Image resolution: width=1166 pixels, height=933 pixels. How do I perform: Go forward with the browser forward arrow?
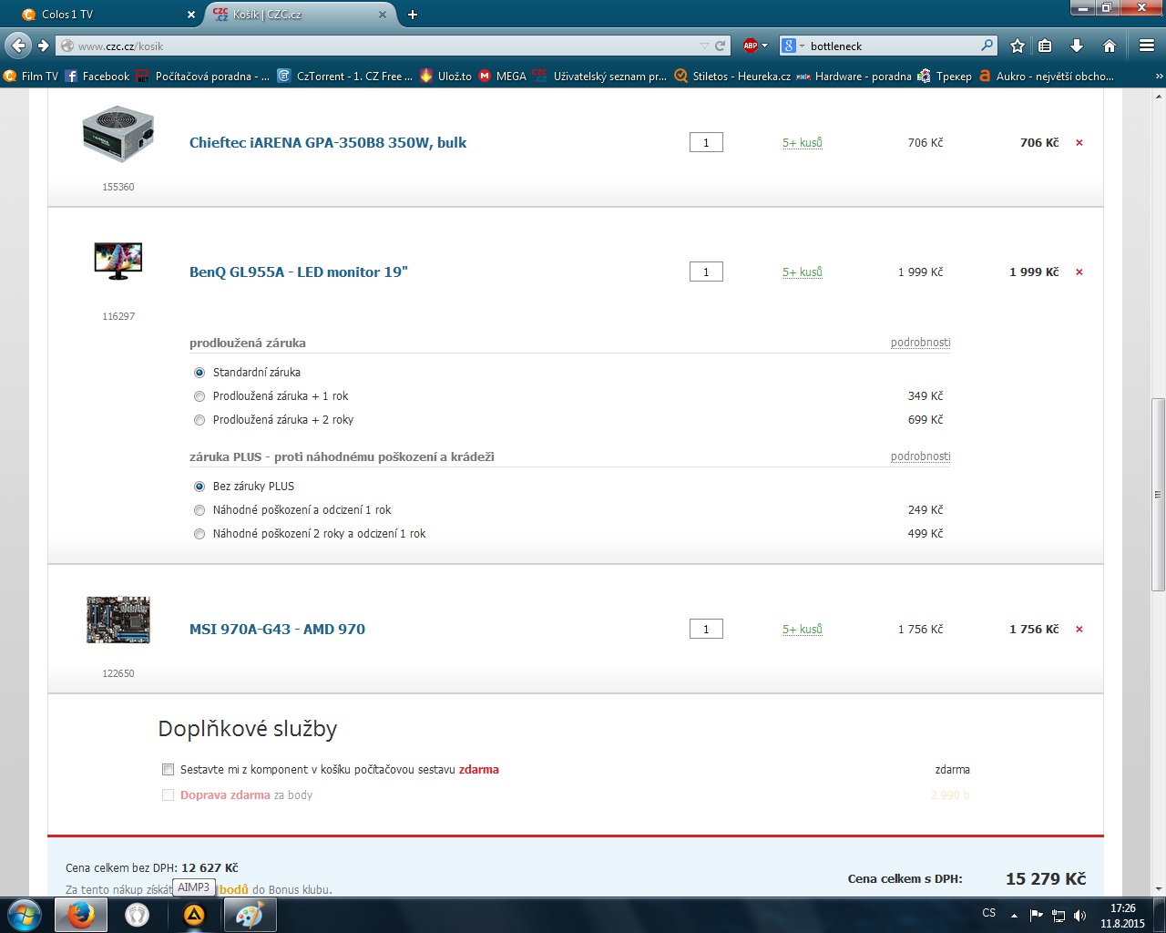tap(43, 46)
